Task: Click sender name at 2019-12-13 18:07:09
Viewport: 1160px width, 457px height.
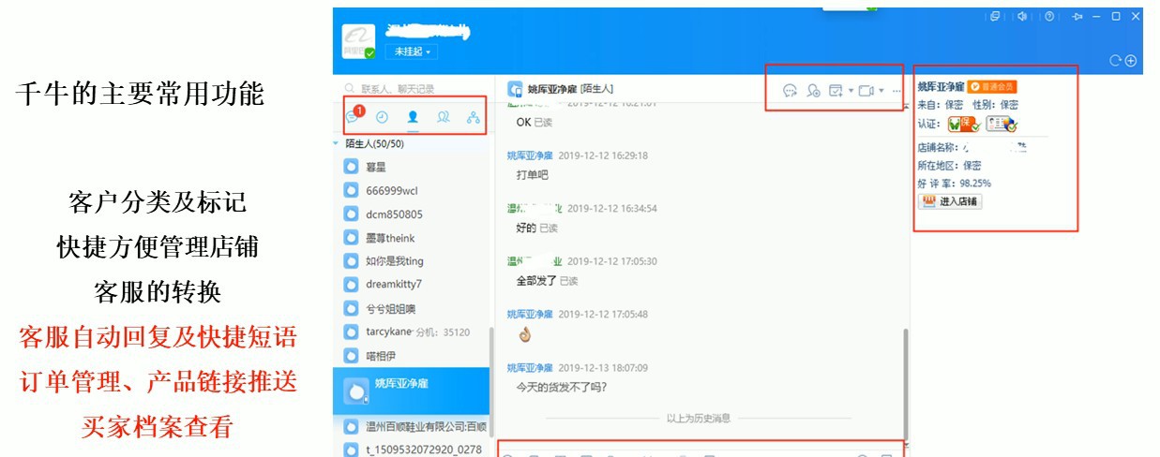Action: pyautogui.click(x=530, y=368)
